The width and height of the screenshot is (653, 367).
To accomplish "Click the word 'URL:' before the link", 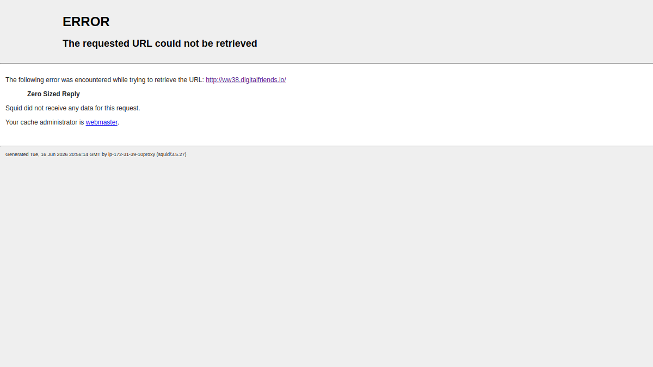I will (x=196, y=80).
